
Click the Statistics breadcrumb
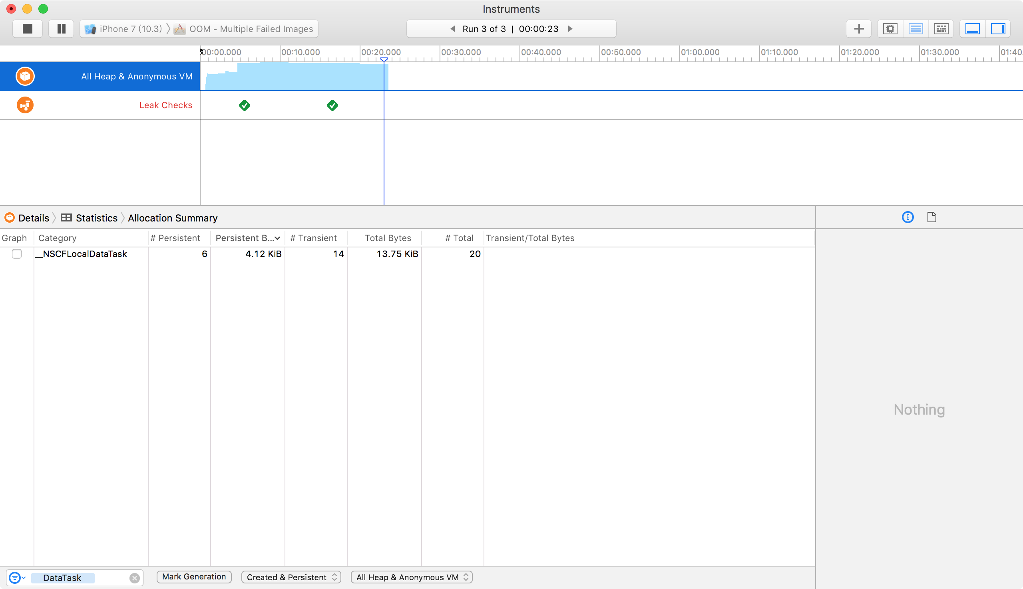pyautogui.click(x=96, y=217)
